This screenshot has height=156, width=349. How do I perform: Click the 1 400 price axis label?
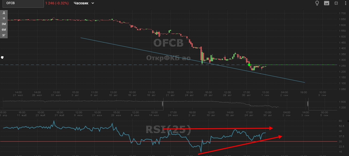(342, 48)
